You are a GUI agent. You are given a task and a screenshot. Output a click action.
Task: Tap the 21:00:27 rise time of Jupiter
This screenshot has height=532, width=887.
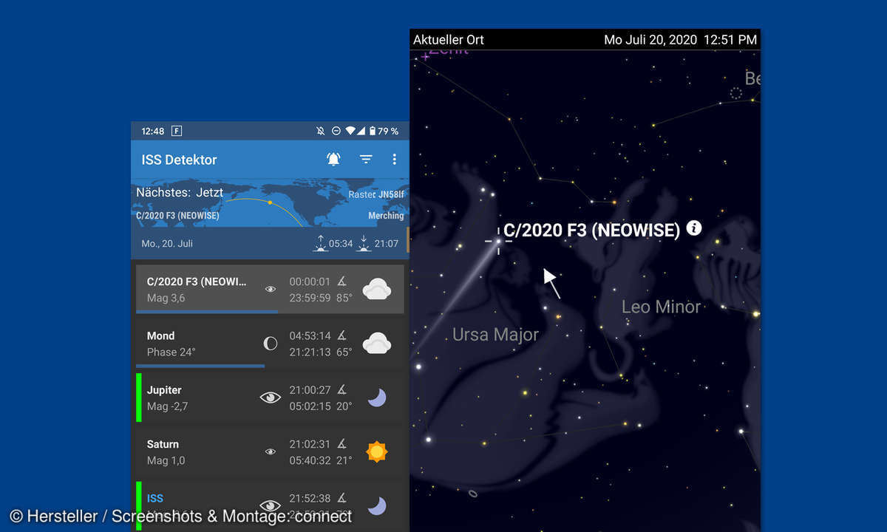310,389
